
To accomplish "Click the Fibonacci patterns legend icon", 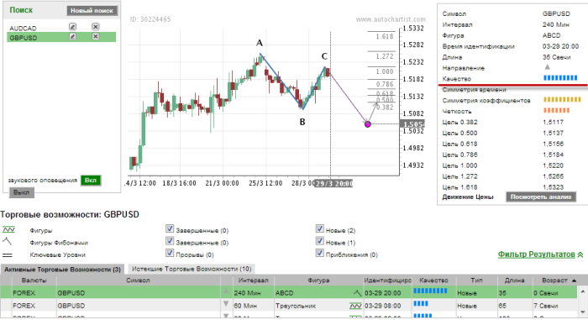I will 7,241.
